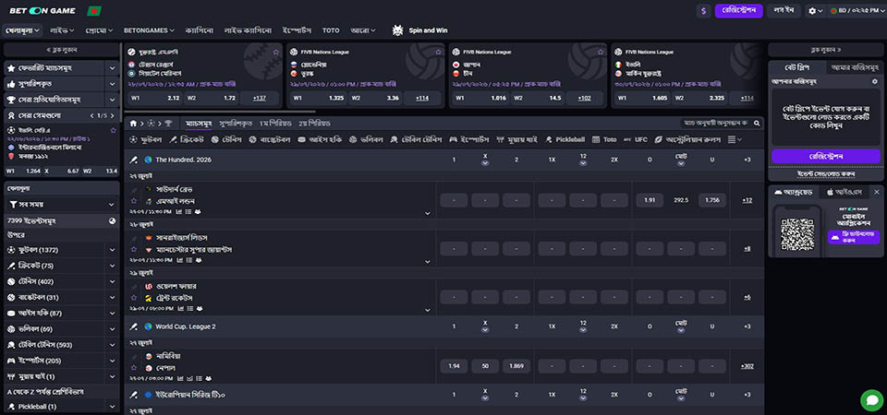Select odds 1.91 for first The Hundred match
887x415 pixels.
coord(650,200)
